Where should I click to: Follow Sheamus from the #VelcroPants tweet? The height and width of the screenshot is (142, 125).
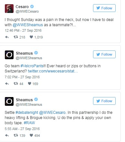(x=104, y=54)
